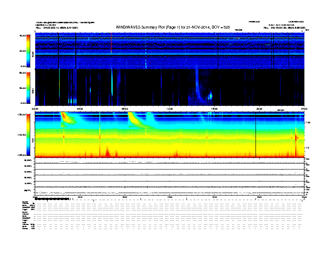Image resolution: width=328 pixels, height=253 pixels.
Task: Click the TNR panel rainbow color bar
Action: [x=28, y=135]
